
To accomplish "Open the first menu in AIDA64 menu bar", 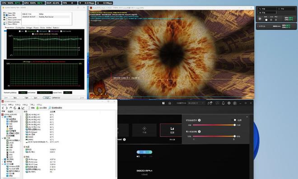I will 4,105.
